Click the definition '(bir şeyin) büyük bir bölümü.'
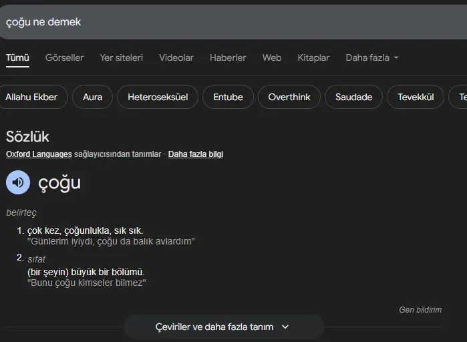 click(86, 272)
